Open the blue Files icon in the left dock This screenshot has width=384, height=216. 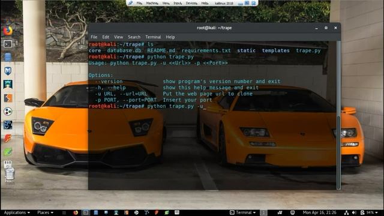click(x=8, y=58)
